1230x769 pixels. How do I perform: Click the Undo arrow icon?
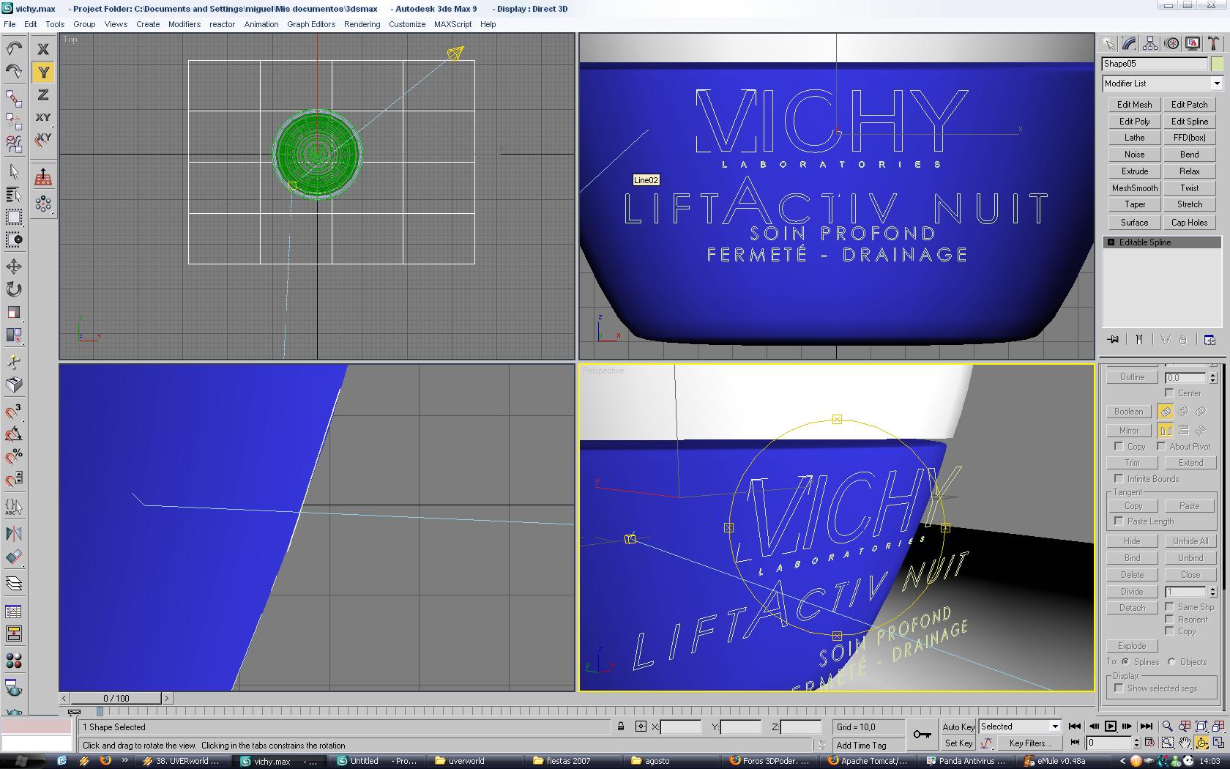[x=14, y=48]
